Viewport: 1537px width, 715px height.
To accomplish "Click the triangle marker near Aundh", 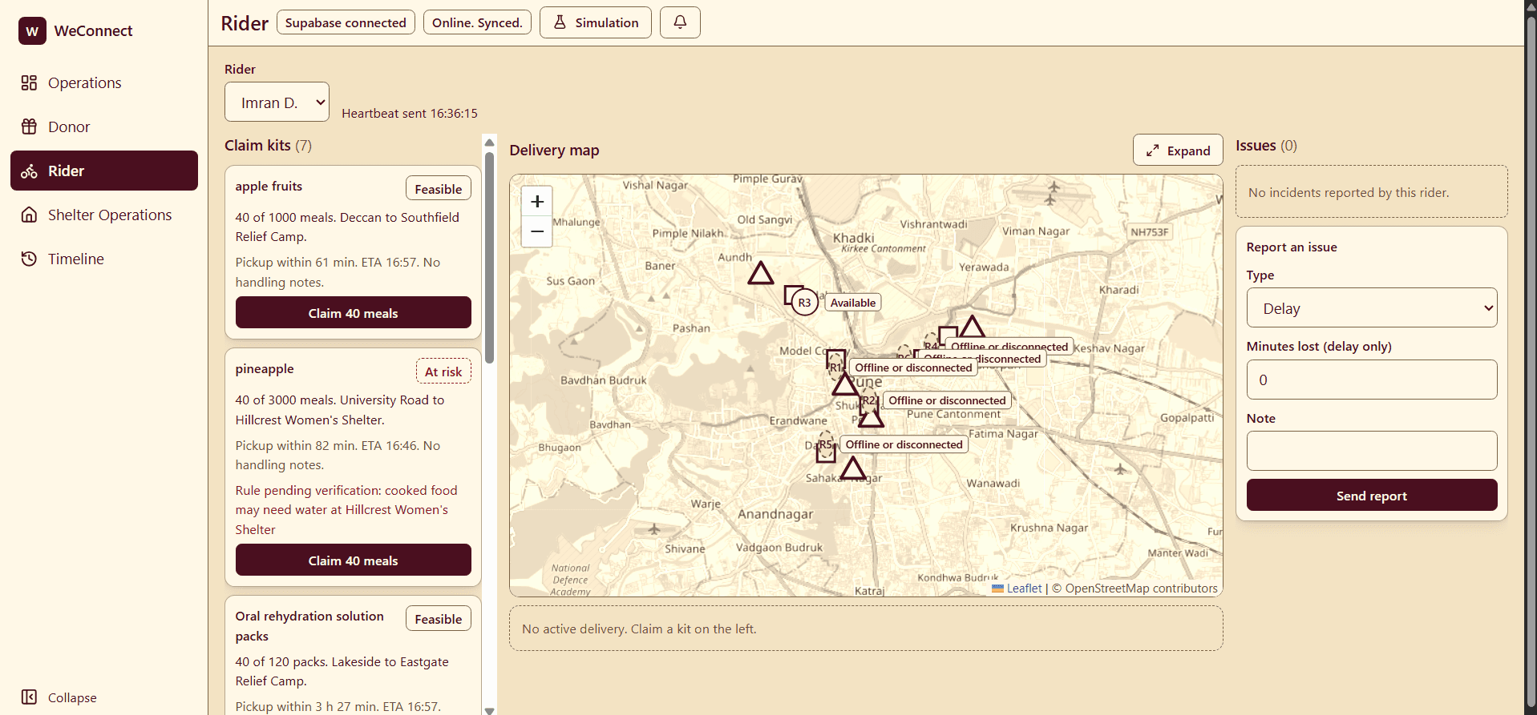I will pos(761,274).
